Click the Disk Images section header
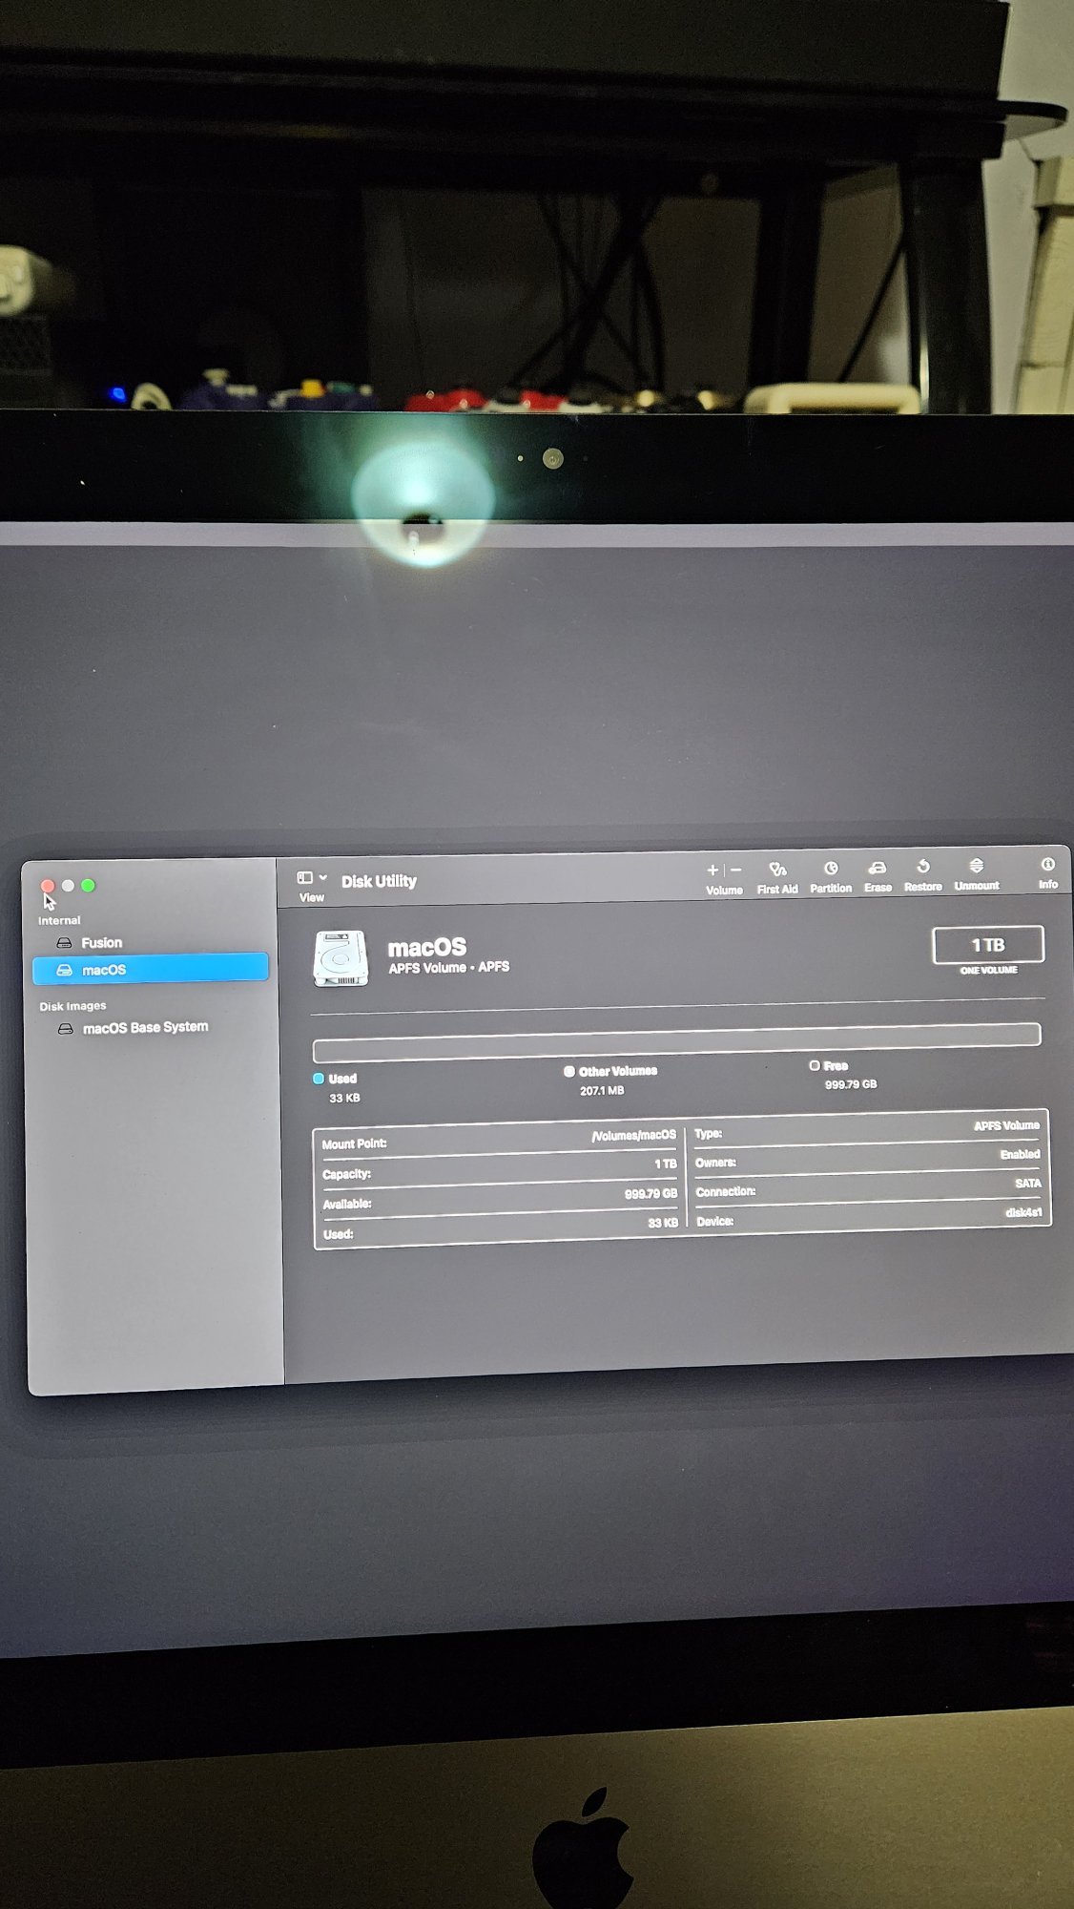The width and height of the screenshot is (1074, 1909). (x=72, y=1006)
